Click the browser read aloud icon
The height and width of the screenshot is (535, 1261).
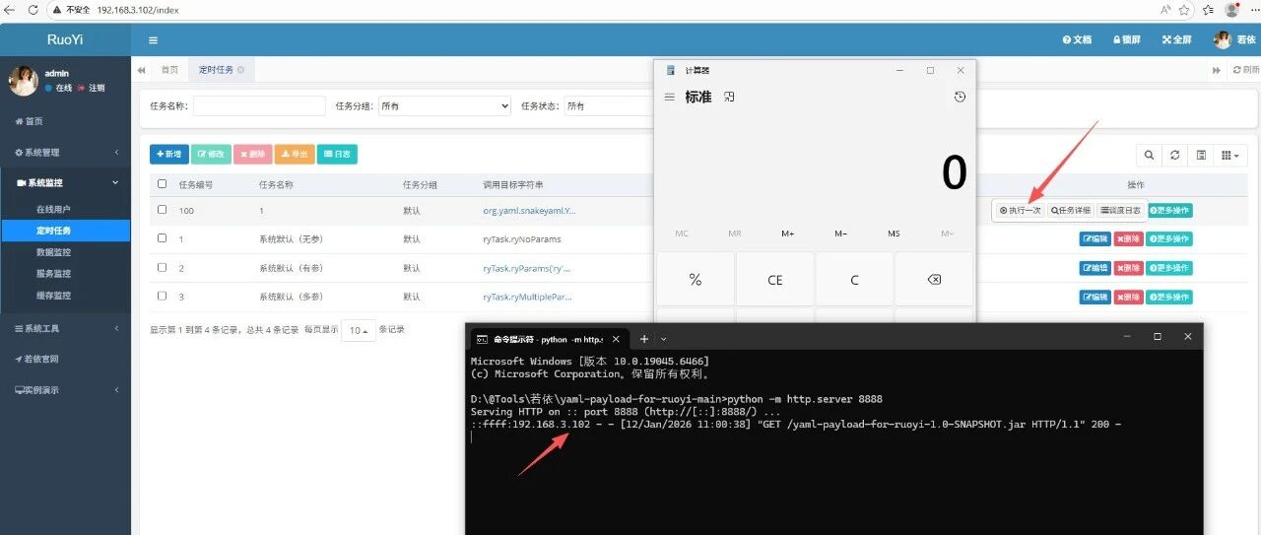(x=1164, y=9)
